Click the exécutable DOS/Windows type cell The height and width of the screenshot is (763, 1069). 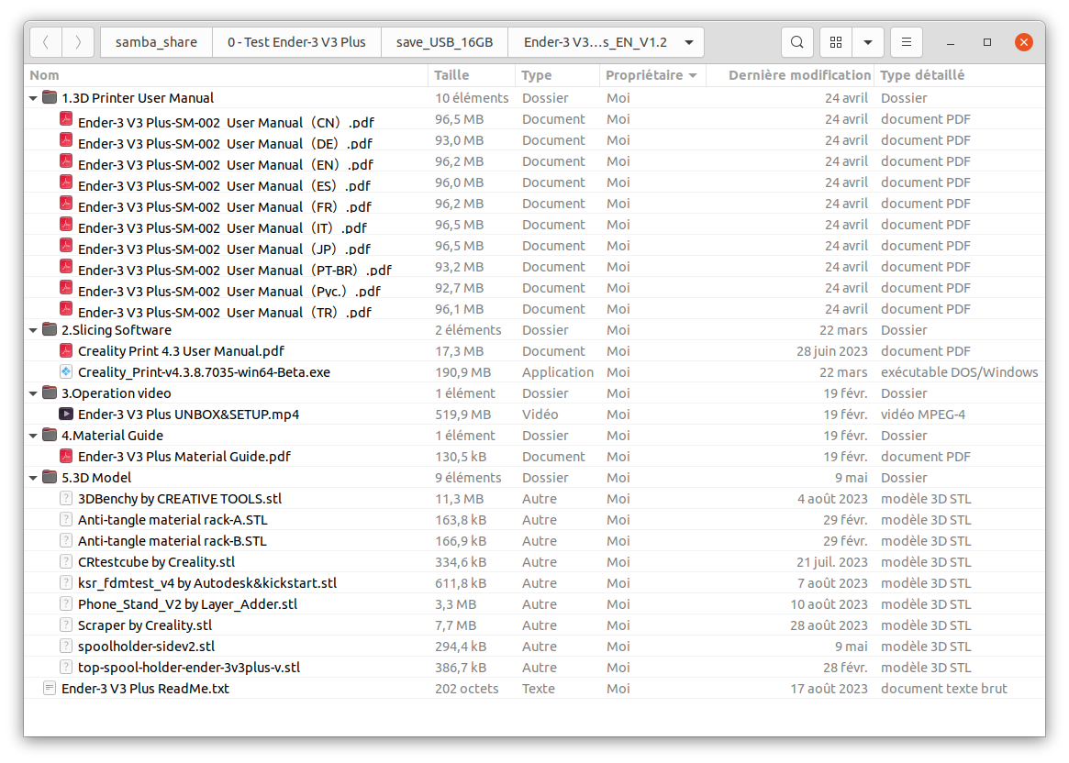tap(959, 372)
